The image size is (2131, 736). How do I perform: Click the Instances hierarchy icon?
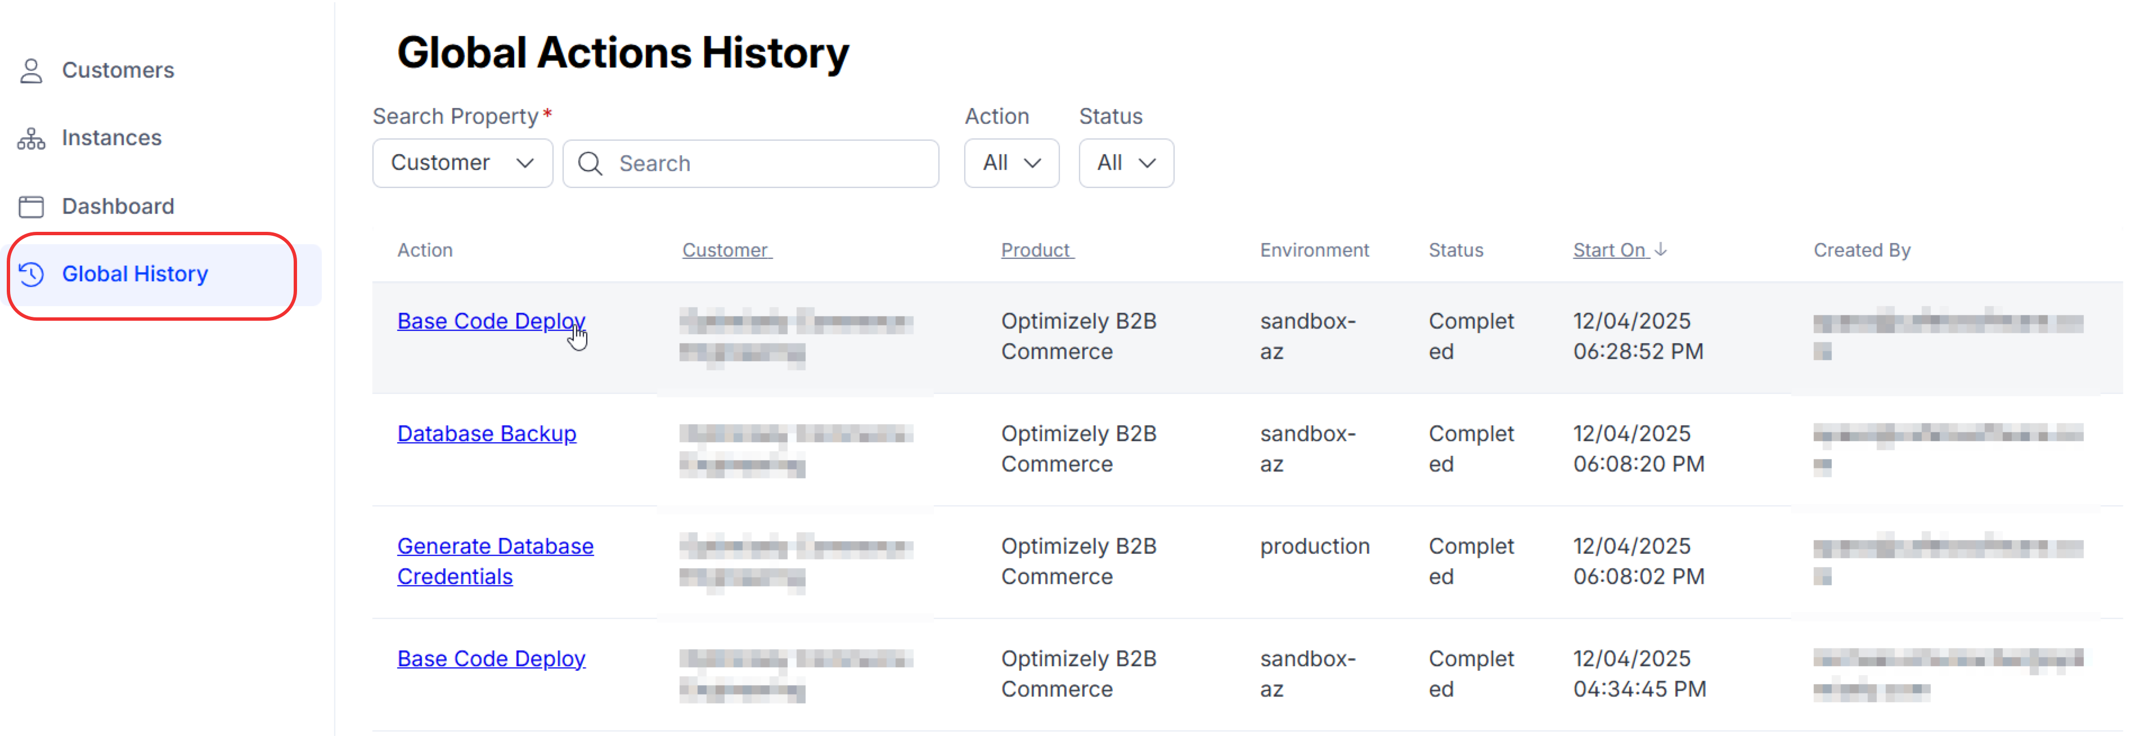coord(32,138)
